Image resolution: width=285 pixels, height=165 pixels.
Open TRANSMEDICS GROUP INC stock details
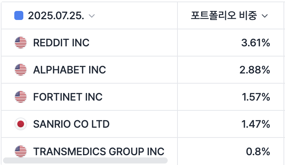[99, 151]
